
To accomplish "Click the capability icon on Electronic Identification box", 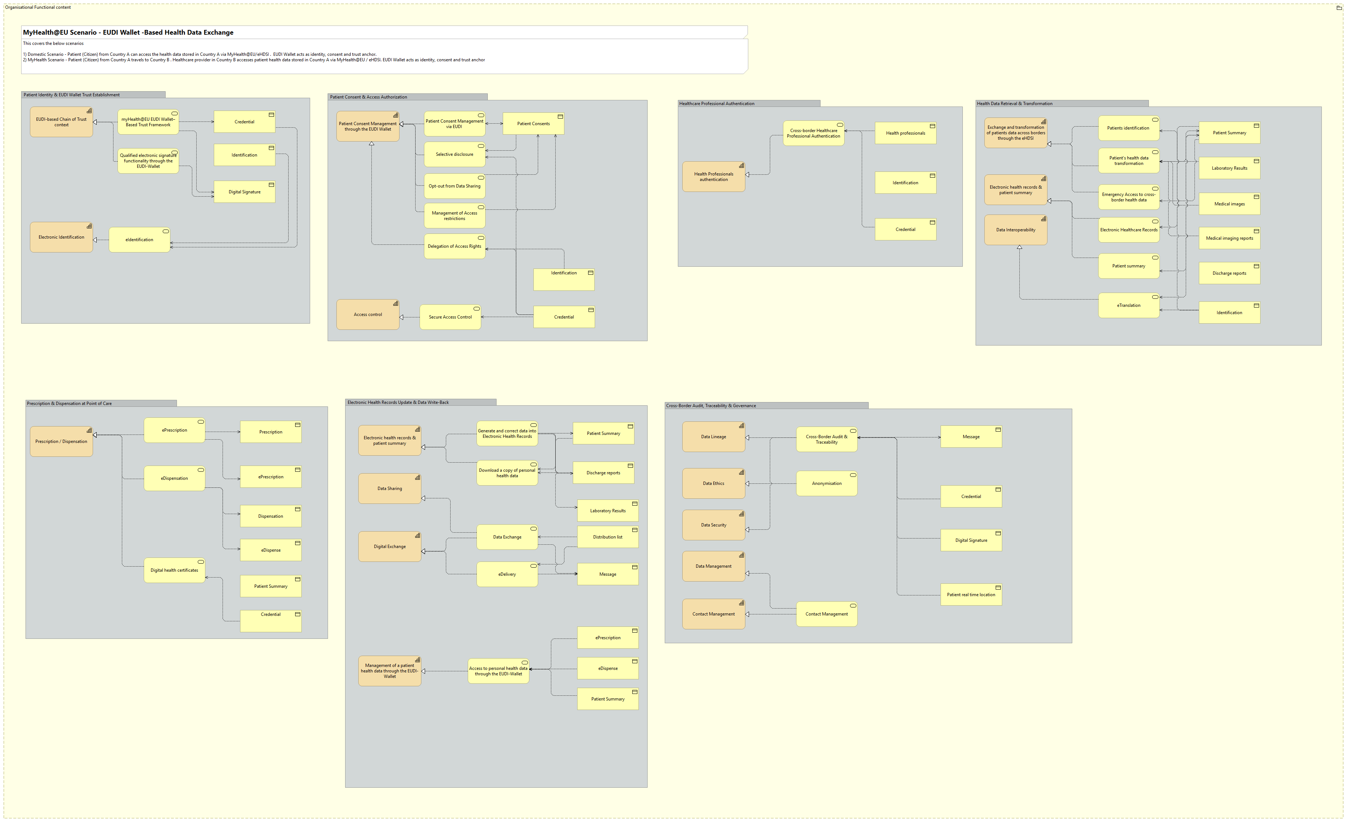I will coord(89,226).
